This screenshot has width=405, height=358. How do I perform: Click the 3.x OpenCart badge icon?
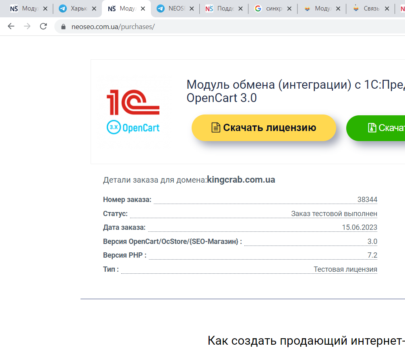[x=114, y=127]
